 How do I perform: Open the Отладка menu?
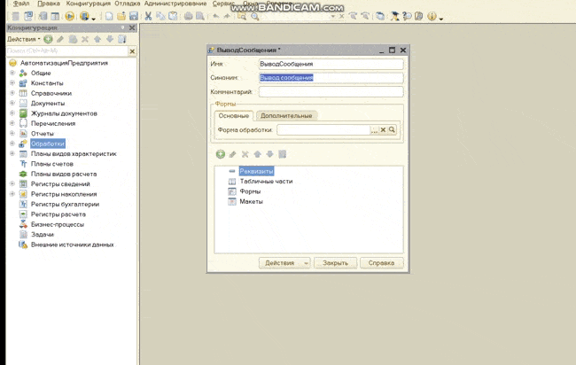(x=127, y=4)
